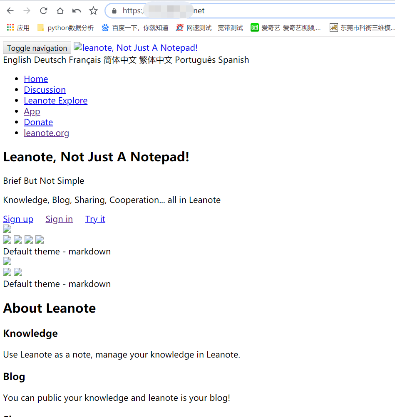Click the Sign in link
This screenshot has height=417, width=395.
pyautogui.click(x=59, y=219)
